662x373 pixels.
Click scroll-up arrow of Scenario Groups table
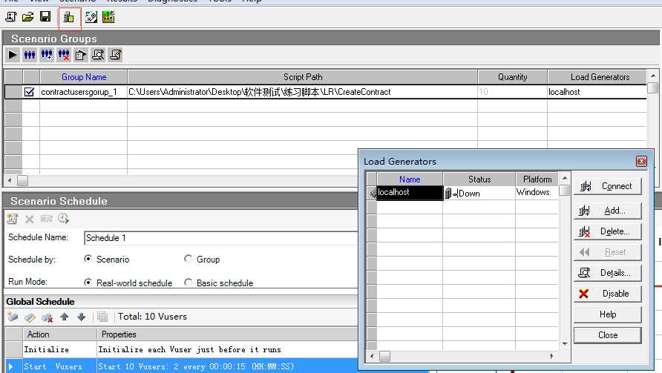(653, 76)
